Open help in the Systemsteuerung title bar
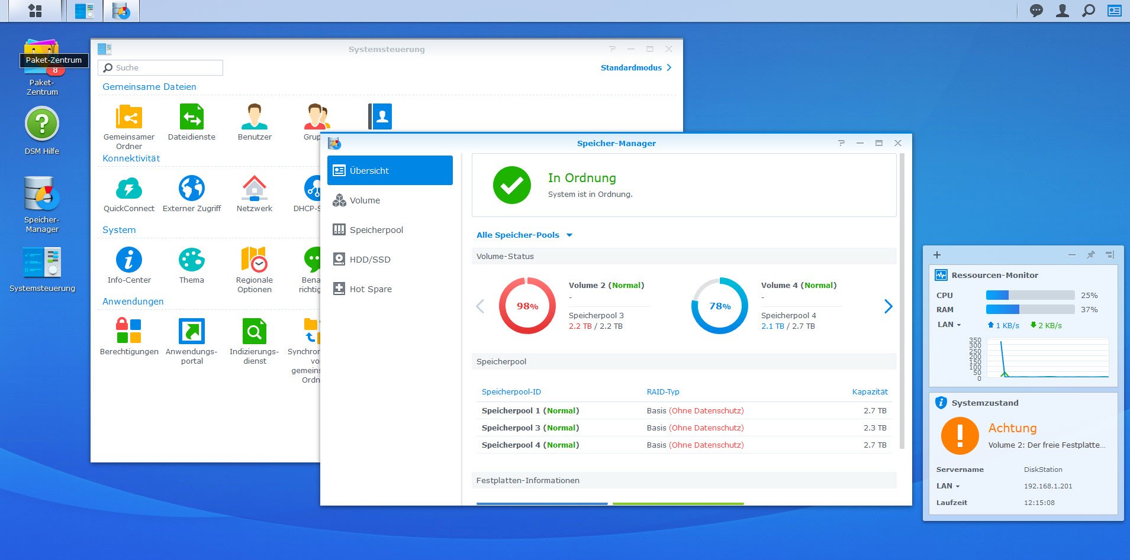The width and height of the screenshot is (1130, 560). (612, 49)
